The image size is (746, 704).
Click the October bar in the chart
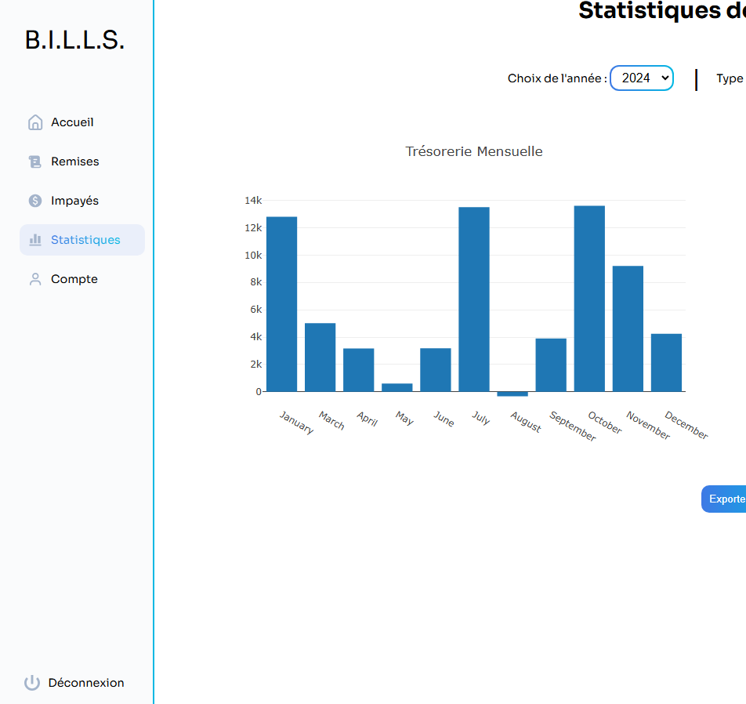pos(589,299)
